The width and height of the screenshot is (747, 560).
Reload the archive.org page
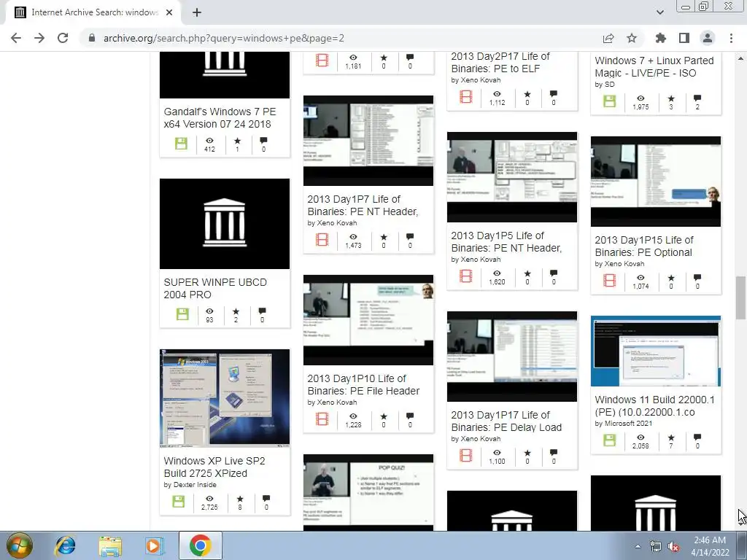pyautogui.click(x=63, y=38)
